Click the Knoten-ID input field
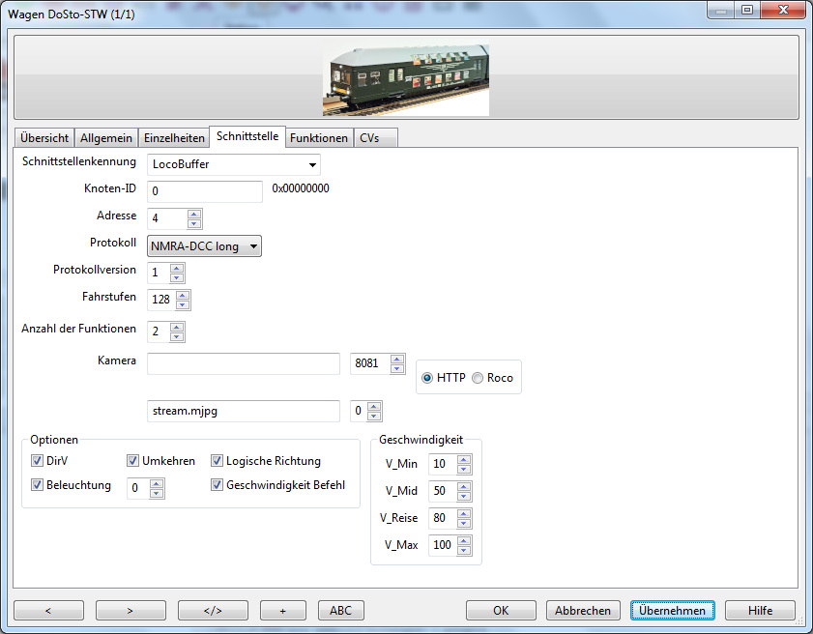 click(205, 191)
